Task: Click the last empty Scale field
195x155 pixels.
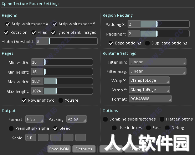Action: [x=81, y=138]
